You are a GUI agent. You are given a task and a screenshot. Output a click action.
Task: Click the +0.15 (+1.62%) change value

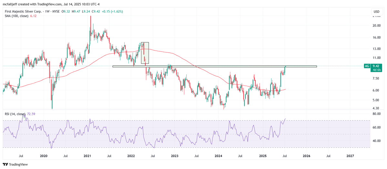tap(112, 11)
